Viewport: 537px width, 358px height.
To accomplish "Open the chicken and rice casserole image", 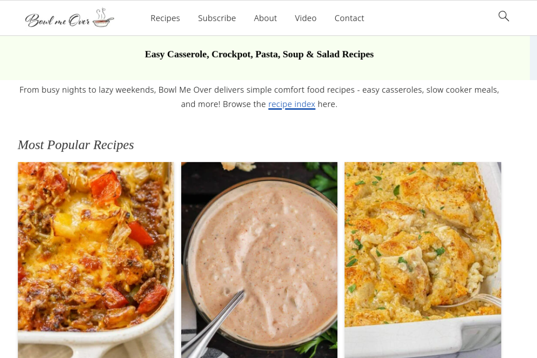I will coord(423,260).
